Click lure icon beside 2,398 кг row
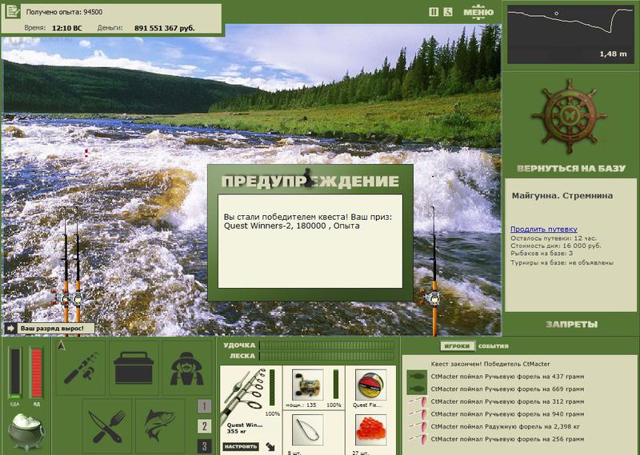 [x=417, y=427]
